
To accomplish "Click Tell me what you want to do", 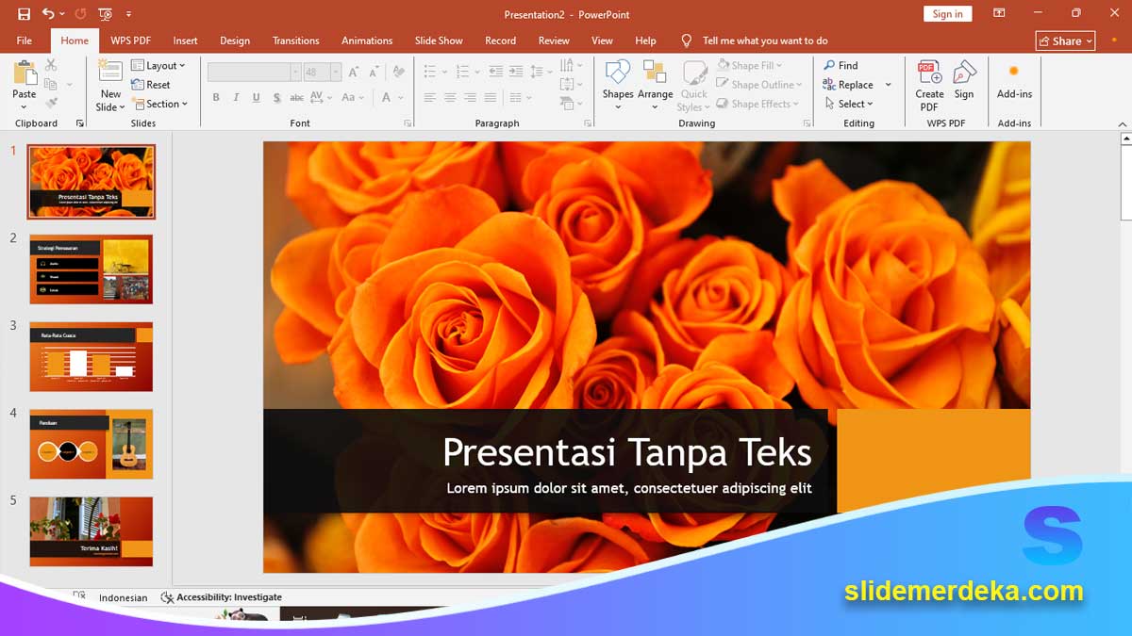I will (765, 41).
